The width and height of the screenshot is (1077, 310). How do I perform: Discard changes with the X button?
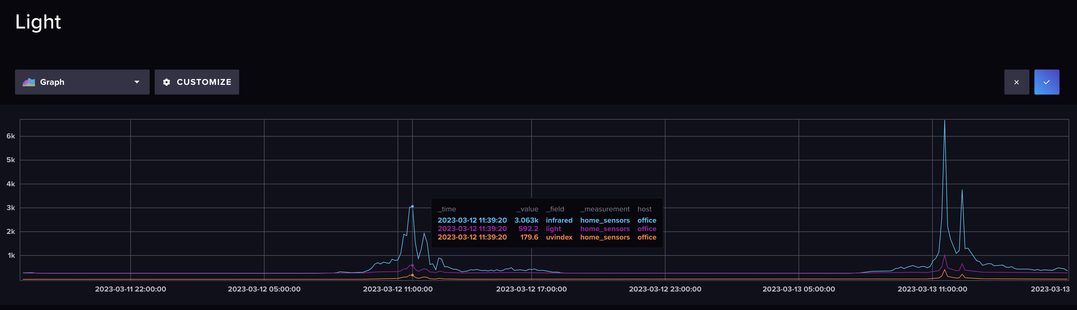coord(1016,82)
